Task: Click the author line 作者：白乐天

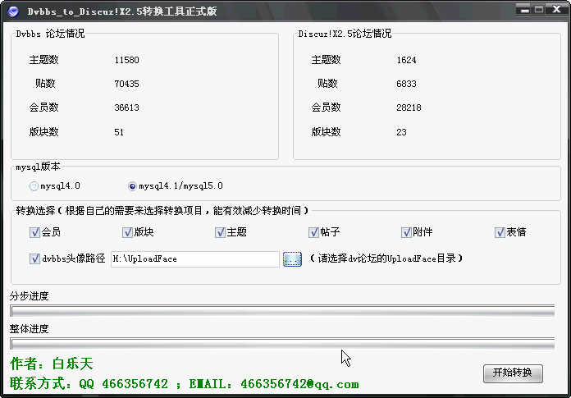Action: 52,364
